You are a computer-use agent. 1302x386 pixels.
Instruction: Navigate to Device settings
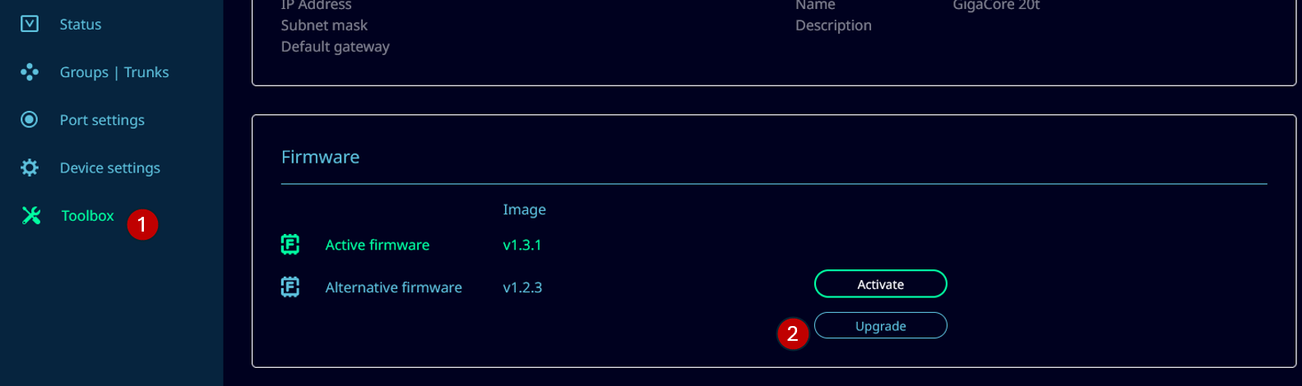point(110,168)
